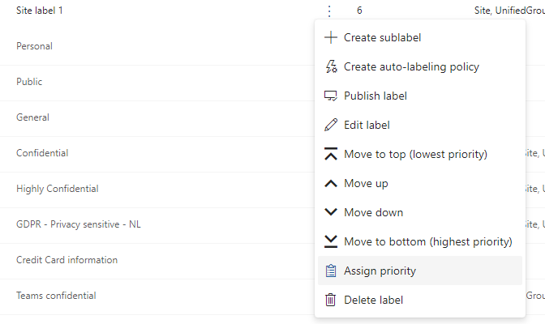Image resolution: width=545 pixels, height=324 pixels.
Task: Click the Move to top arrow icon
Action: [330, 154]
